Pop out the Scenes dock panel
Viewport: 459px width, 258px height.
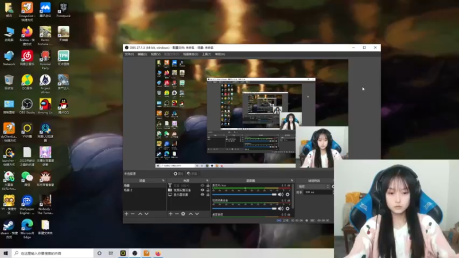pos(164,181)
